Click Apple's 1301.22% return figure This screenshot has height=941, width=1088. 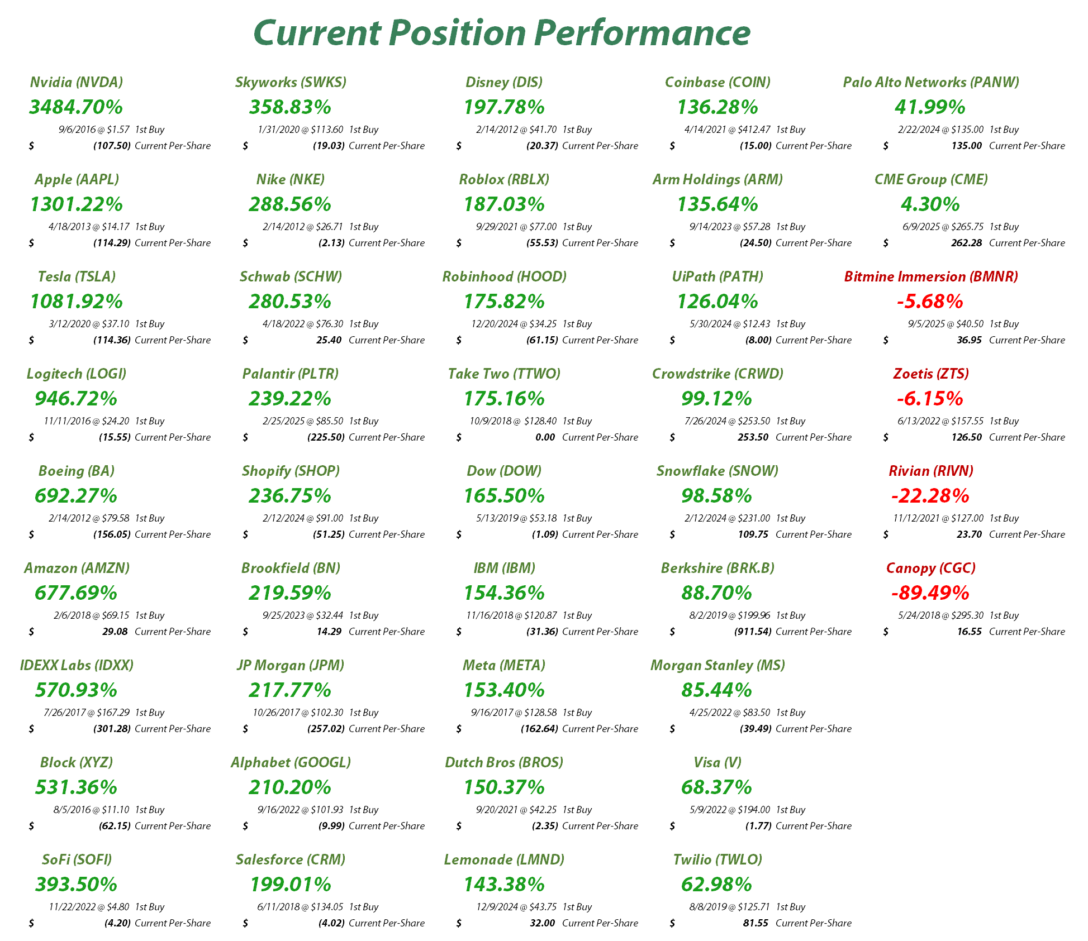(x=77, y=204)
